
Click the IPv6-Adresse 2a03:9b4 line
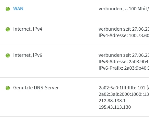coord(124,62)
